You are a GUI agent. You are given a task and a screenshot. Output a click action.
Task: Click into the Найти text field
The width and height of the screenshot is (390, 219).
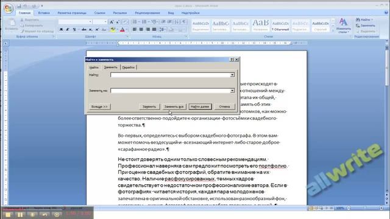tap(171, 75)
